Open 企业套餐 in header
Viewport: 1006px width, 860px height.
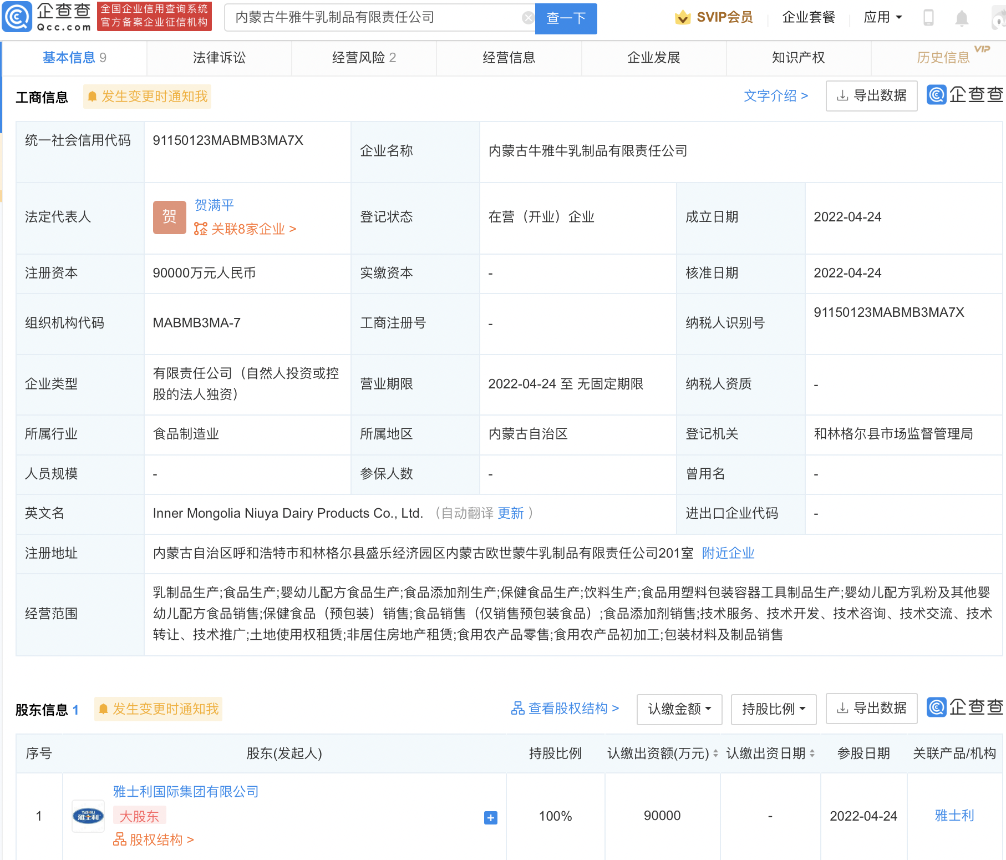(x=809, y=17)
